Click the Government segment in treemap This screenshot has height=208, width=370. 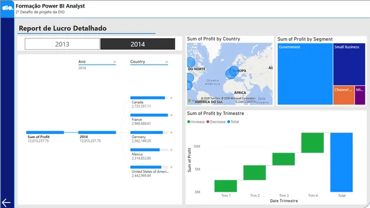point(305,74)
